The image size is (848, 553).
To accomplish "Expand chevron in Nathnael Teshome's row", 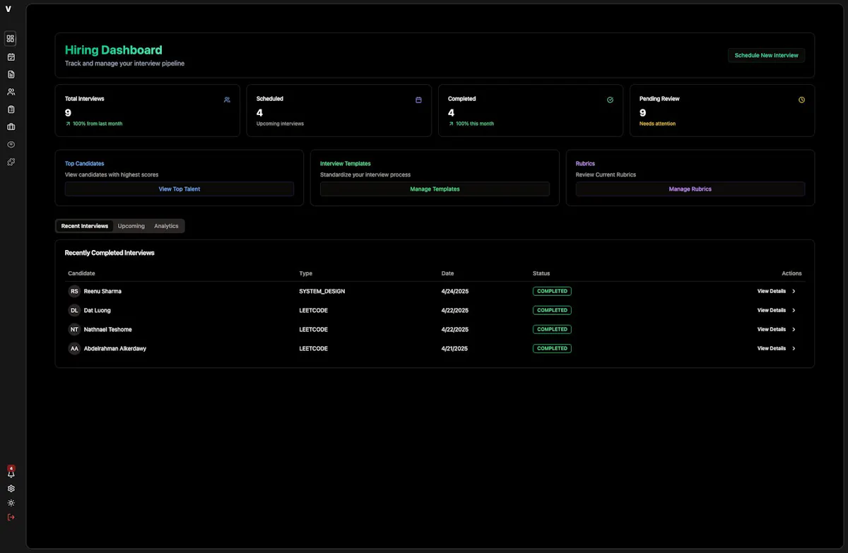I will tap(794, 329).
